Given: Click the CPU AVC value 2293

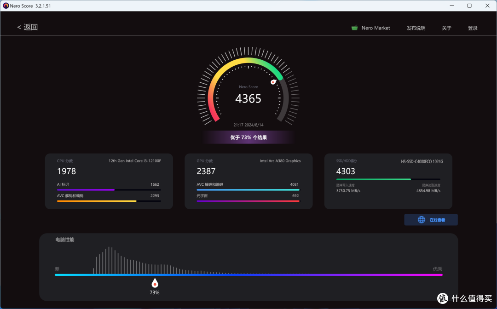Looking at the screenshot, I should [155, 196].
